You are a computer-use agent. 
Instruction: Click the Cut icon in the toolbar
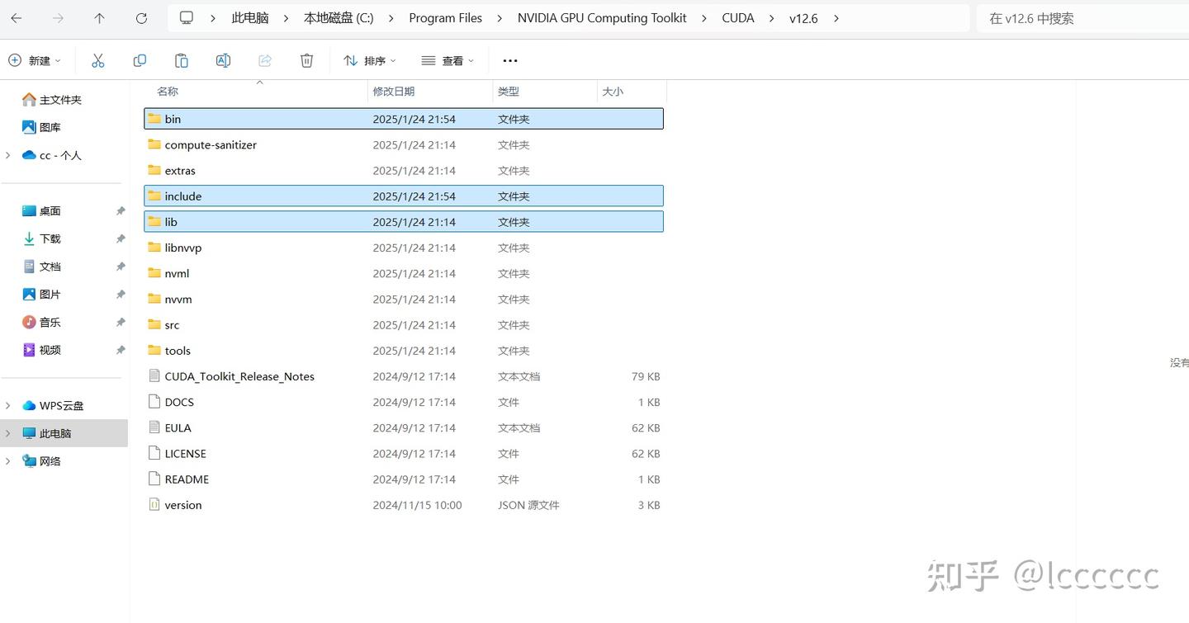pos(98,59)
